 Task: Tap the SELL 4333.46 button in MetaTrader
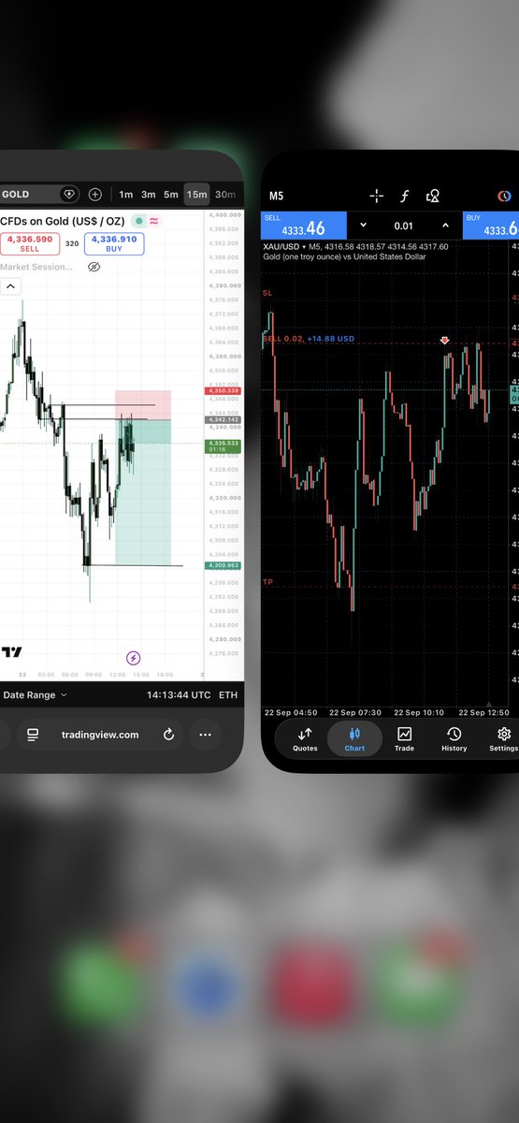303,226
